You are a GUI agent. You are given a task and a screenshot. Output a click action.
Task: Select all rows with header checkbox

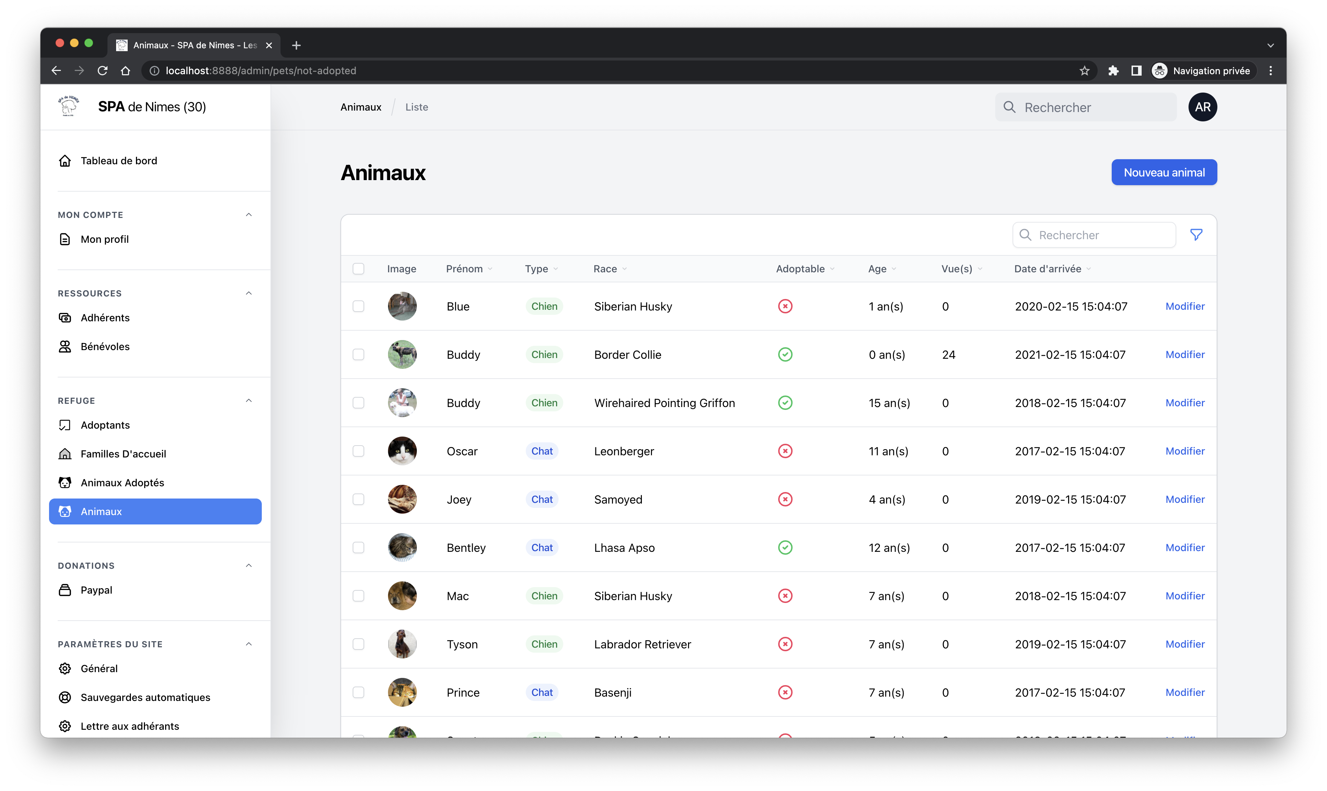358,269
